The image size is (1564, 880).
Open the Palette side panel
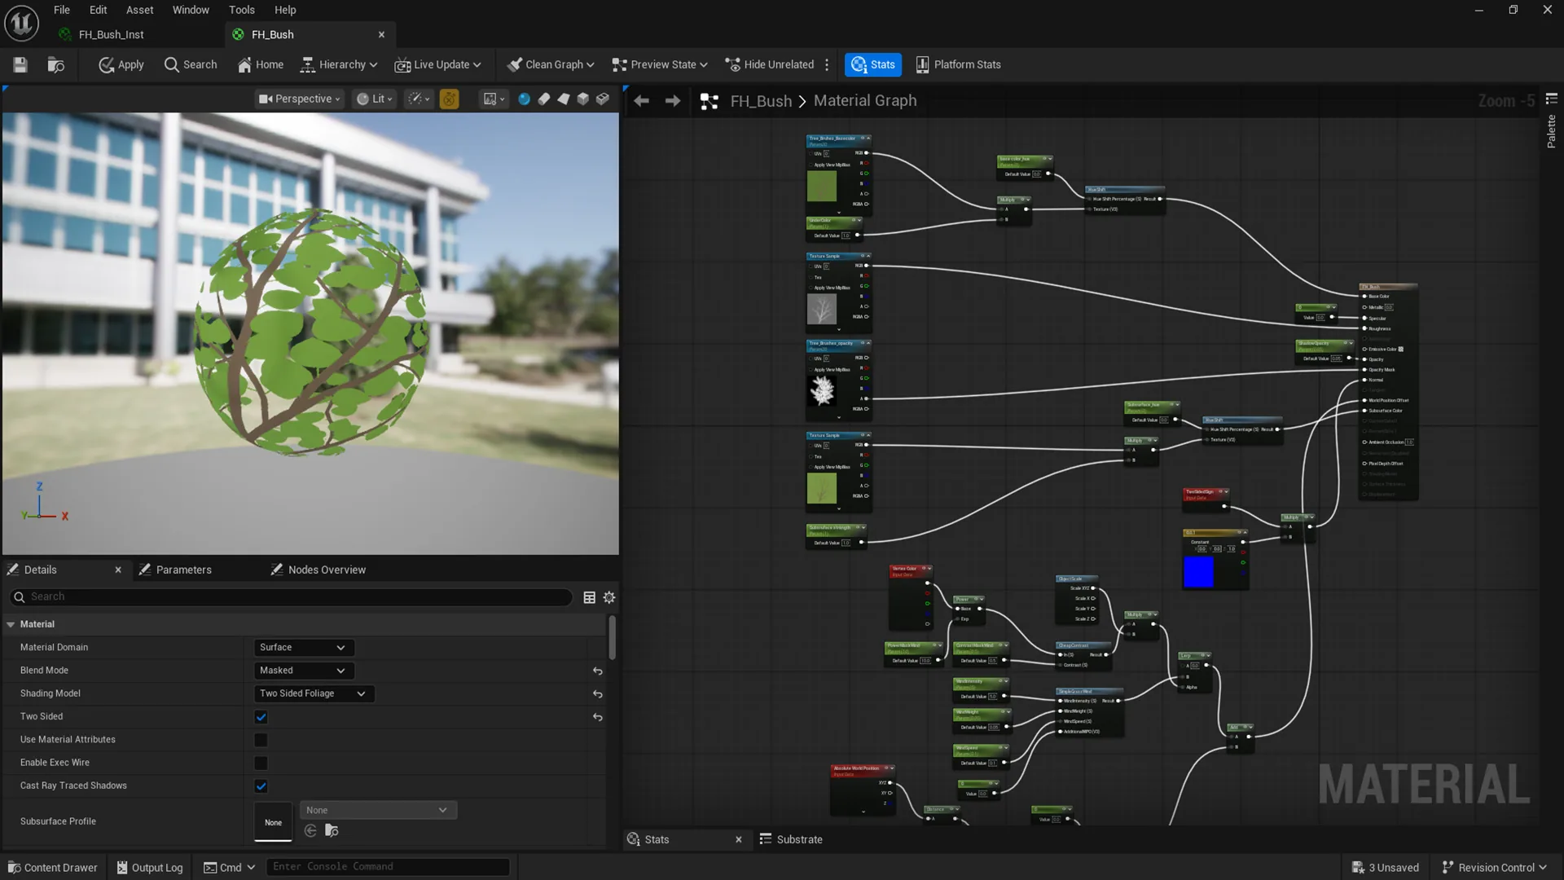pyautogui.click(x=1551, y=131)
